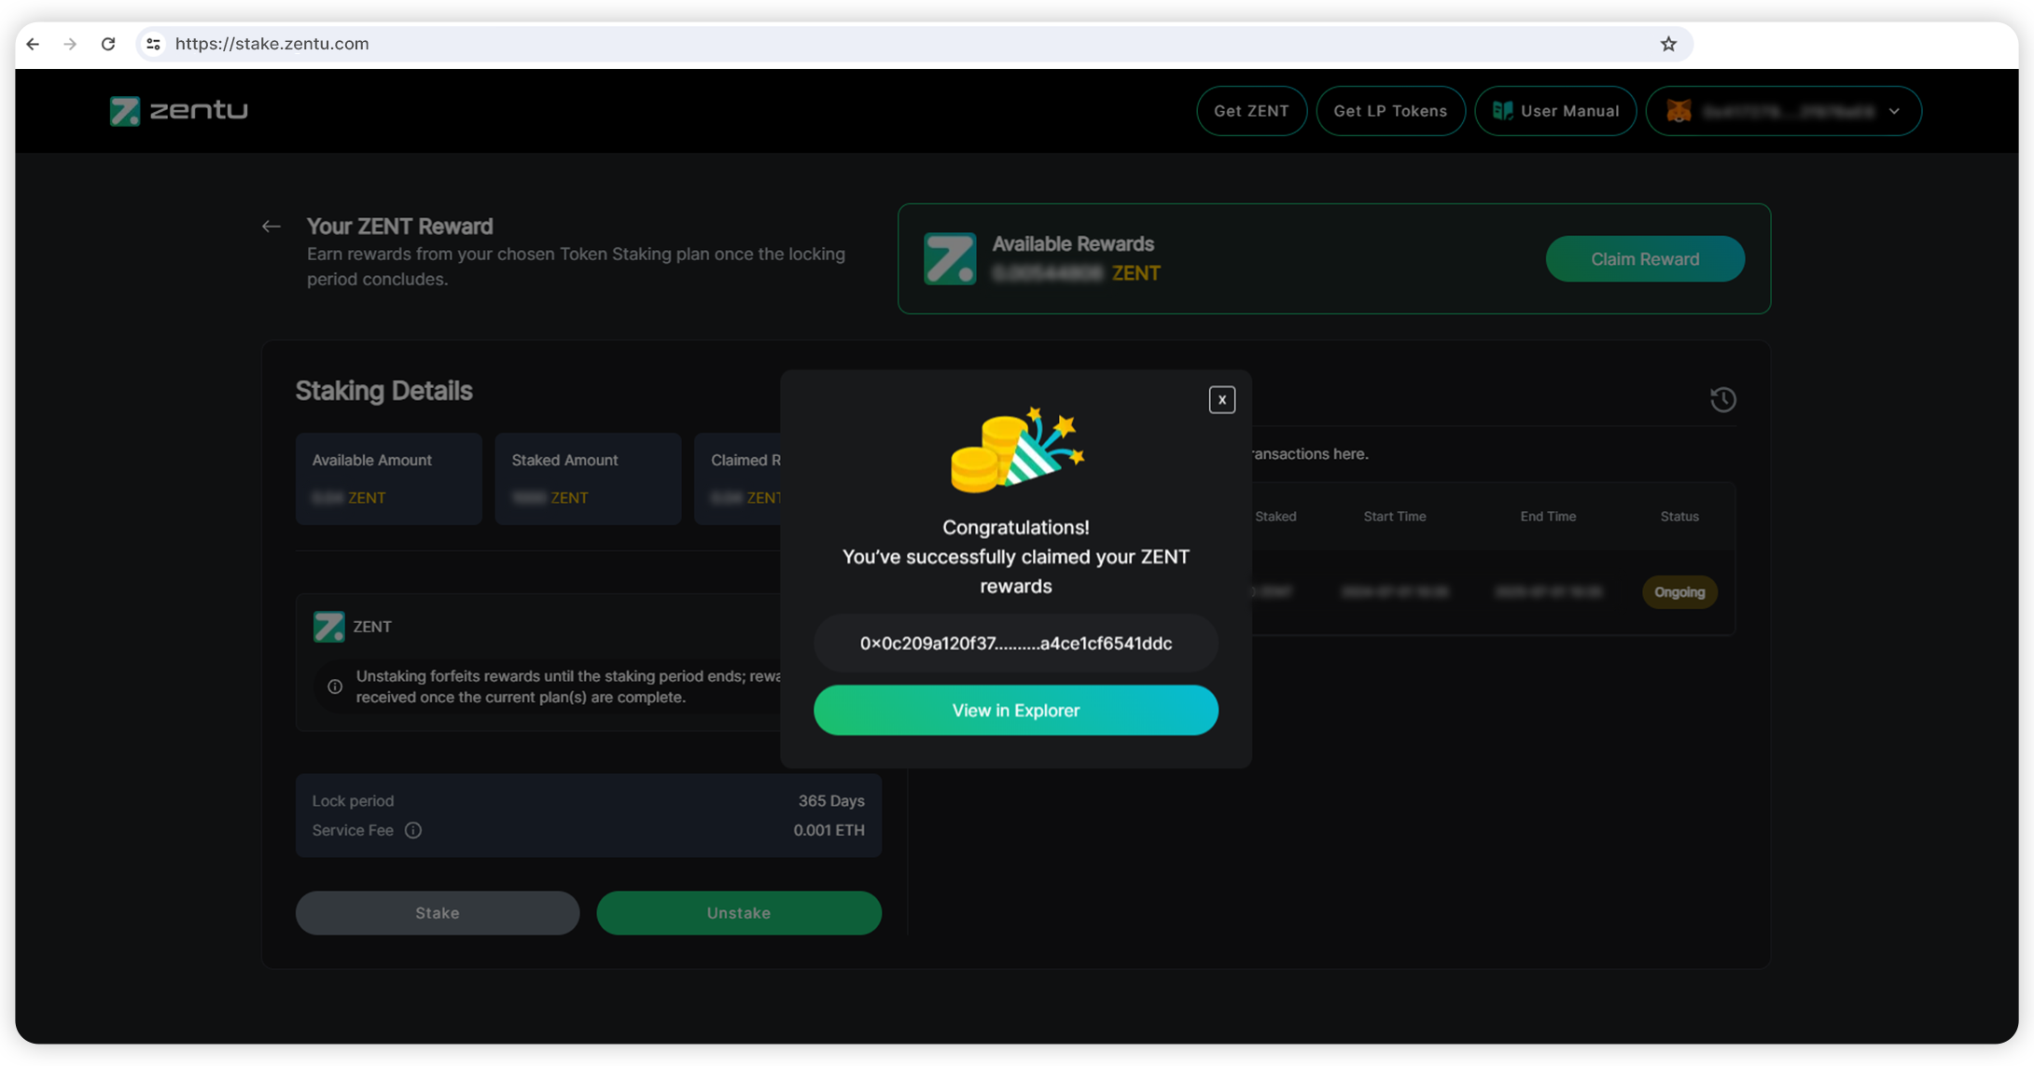This screenshot has height=1066, width=2034.
Task: Open the User Manual
Action: tap(1555, 111)
